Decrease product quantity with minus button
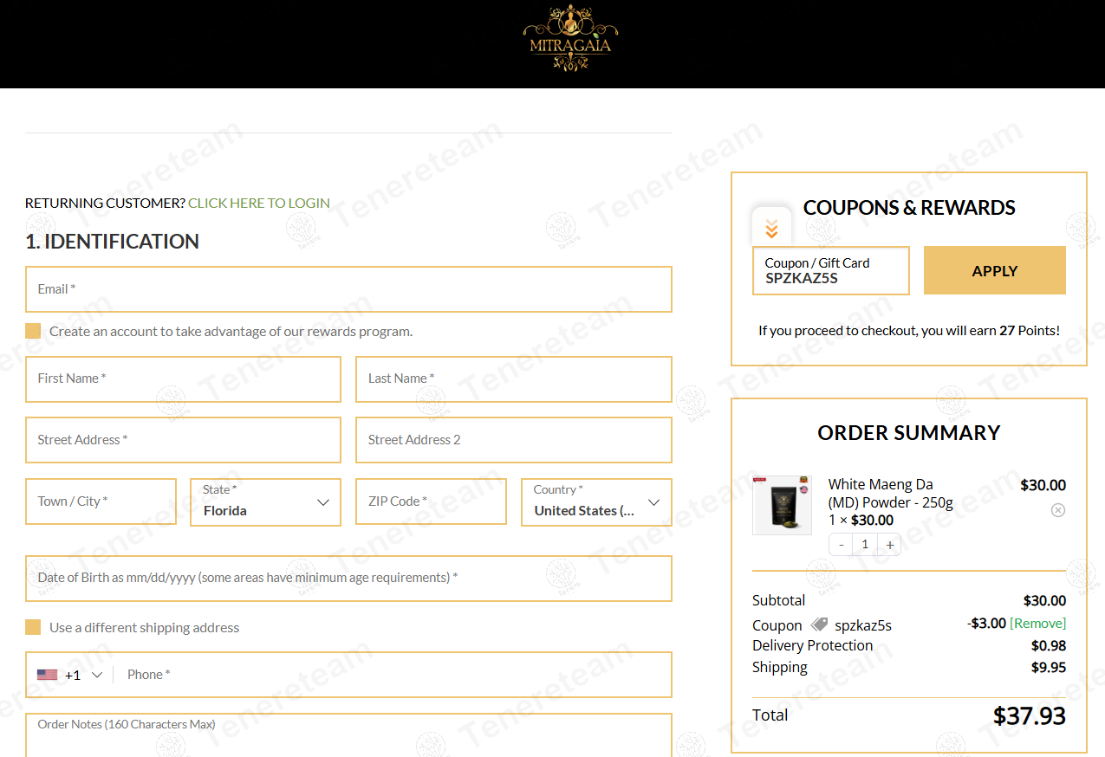 [841, 544]
